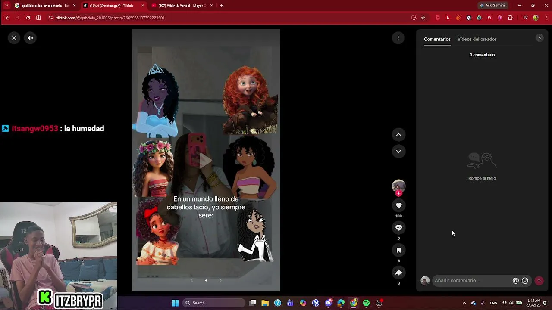Mute the TikTok post sound

click(30, 38)
